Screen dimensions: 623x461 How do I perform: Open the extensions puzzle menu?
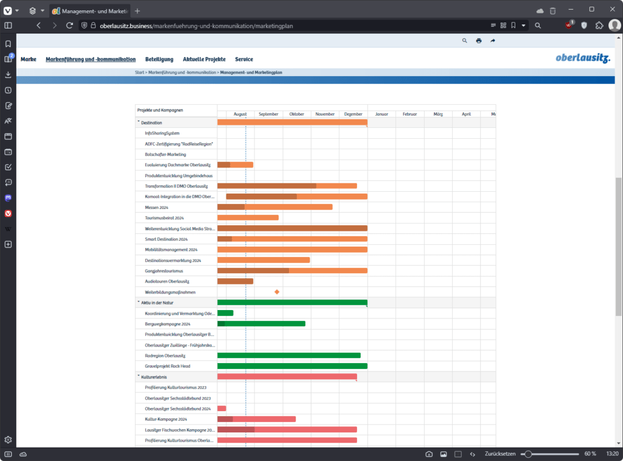point(599,26)
